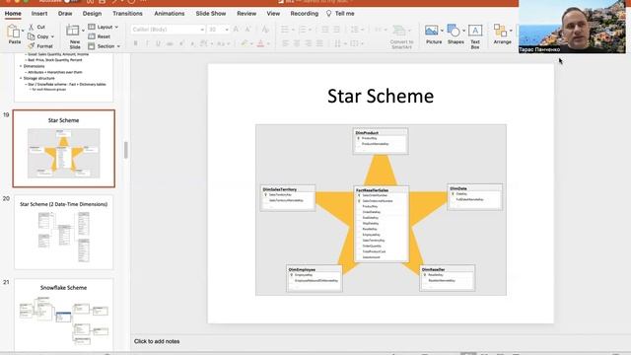Viewport: 631px width, 355px height.
Task: Open the Shapes gallery icon
Action: 454,31
